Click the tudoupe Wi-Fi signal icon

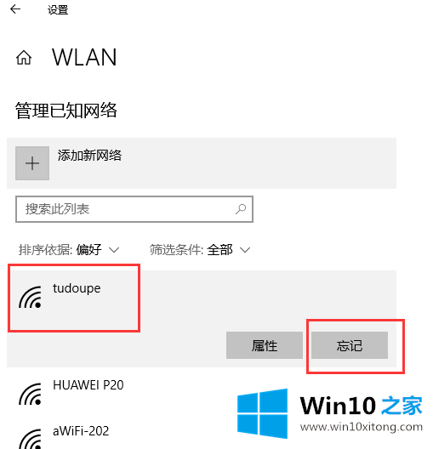[31, 297]
